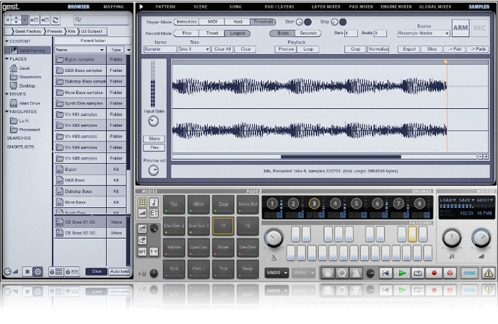The height and width of the screenshot is (324, 498).
Task: Click the Input Gain knob
Action: [153, 122]
